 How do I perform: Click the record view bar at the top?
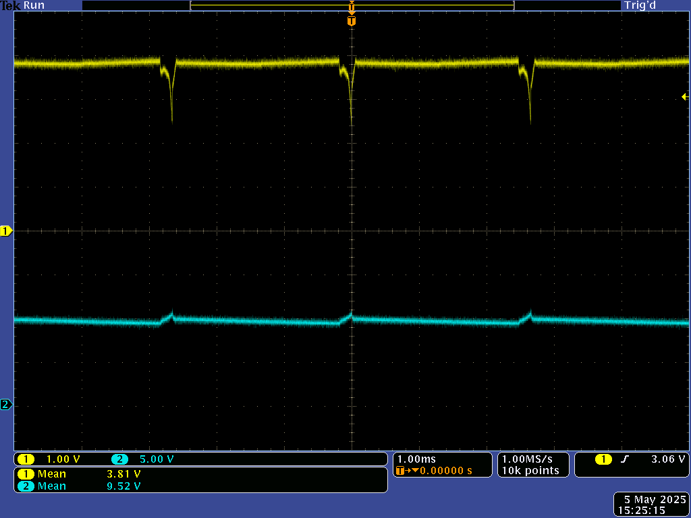click(x=351, y=5)
